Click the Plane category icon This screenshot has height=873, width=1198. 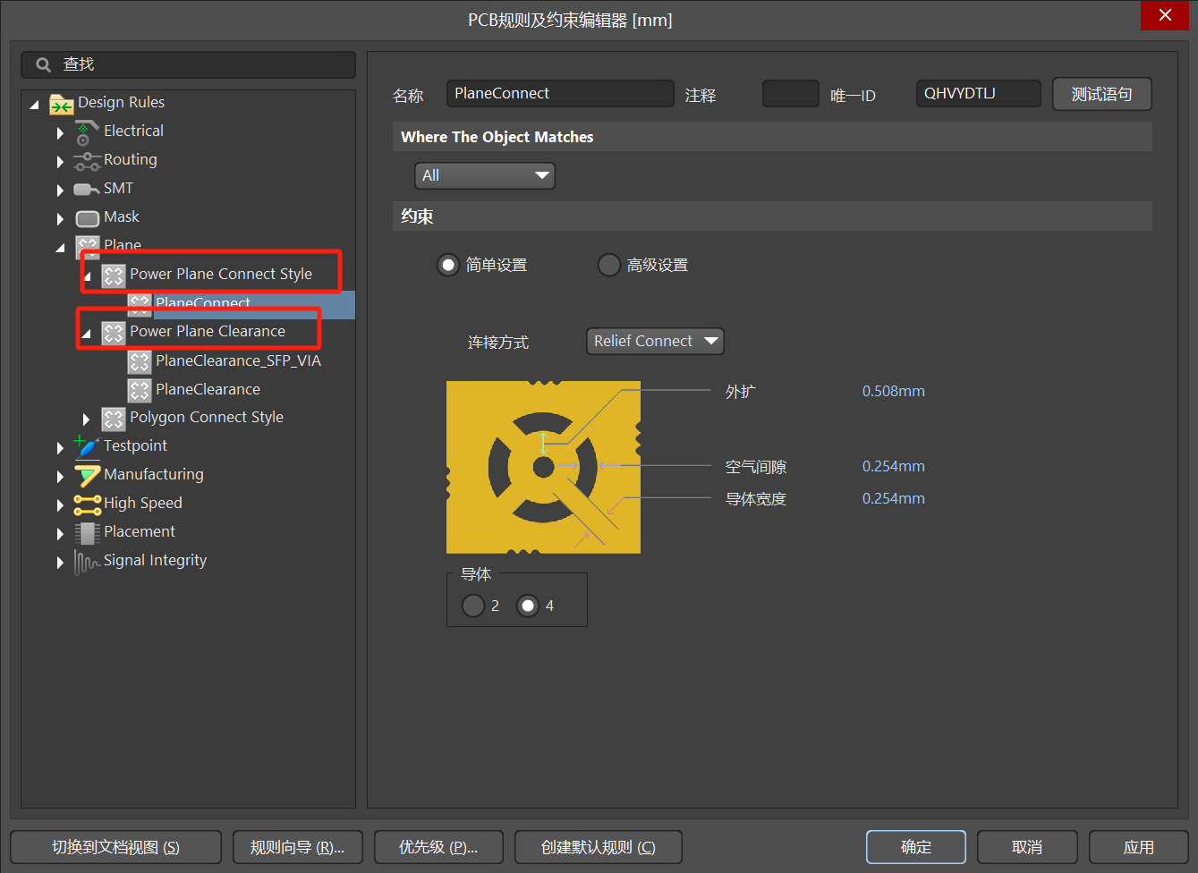click(x=87, y=246)
